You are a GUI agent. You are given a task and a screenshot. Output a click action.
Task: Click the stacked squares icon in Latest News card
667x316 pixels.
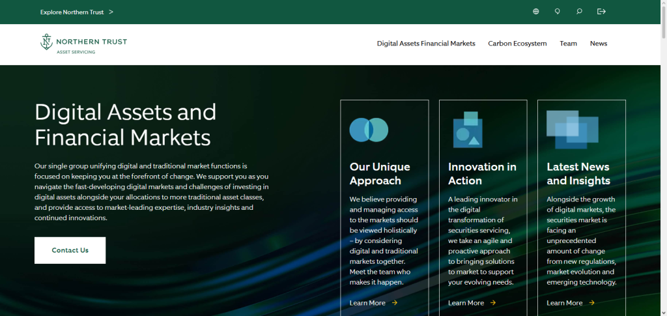click(572, 129)
